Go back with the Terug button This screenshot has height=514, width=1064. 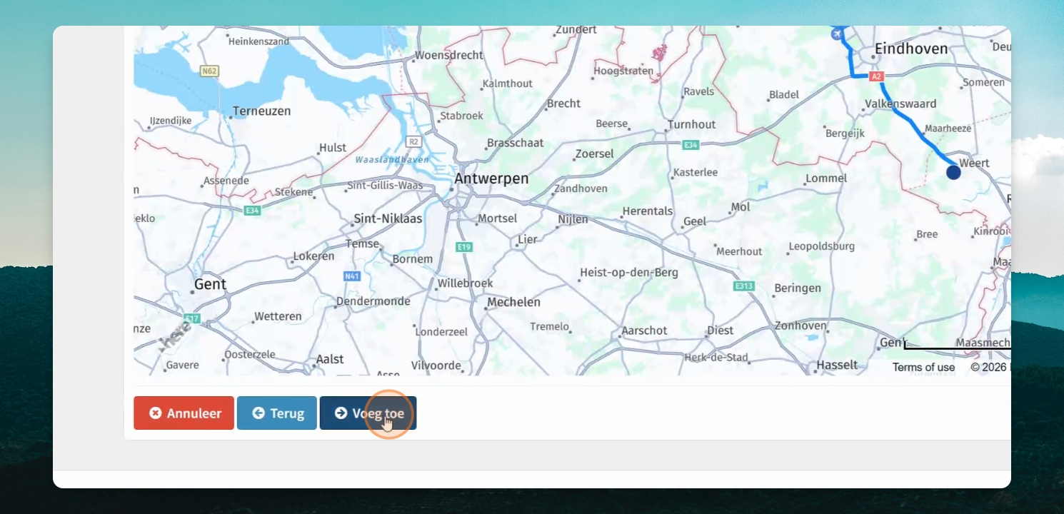click(277, 413)
